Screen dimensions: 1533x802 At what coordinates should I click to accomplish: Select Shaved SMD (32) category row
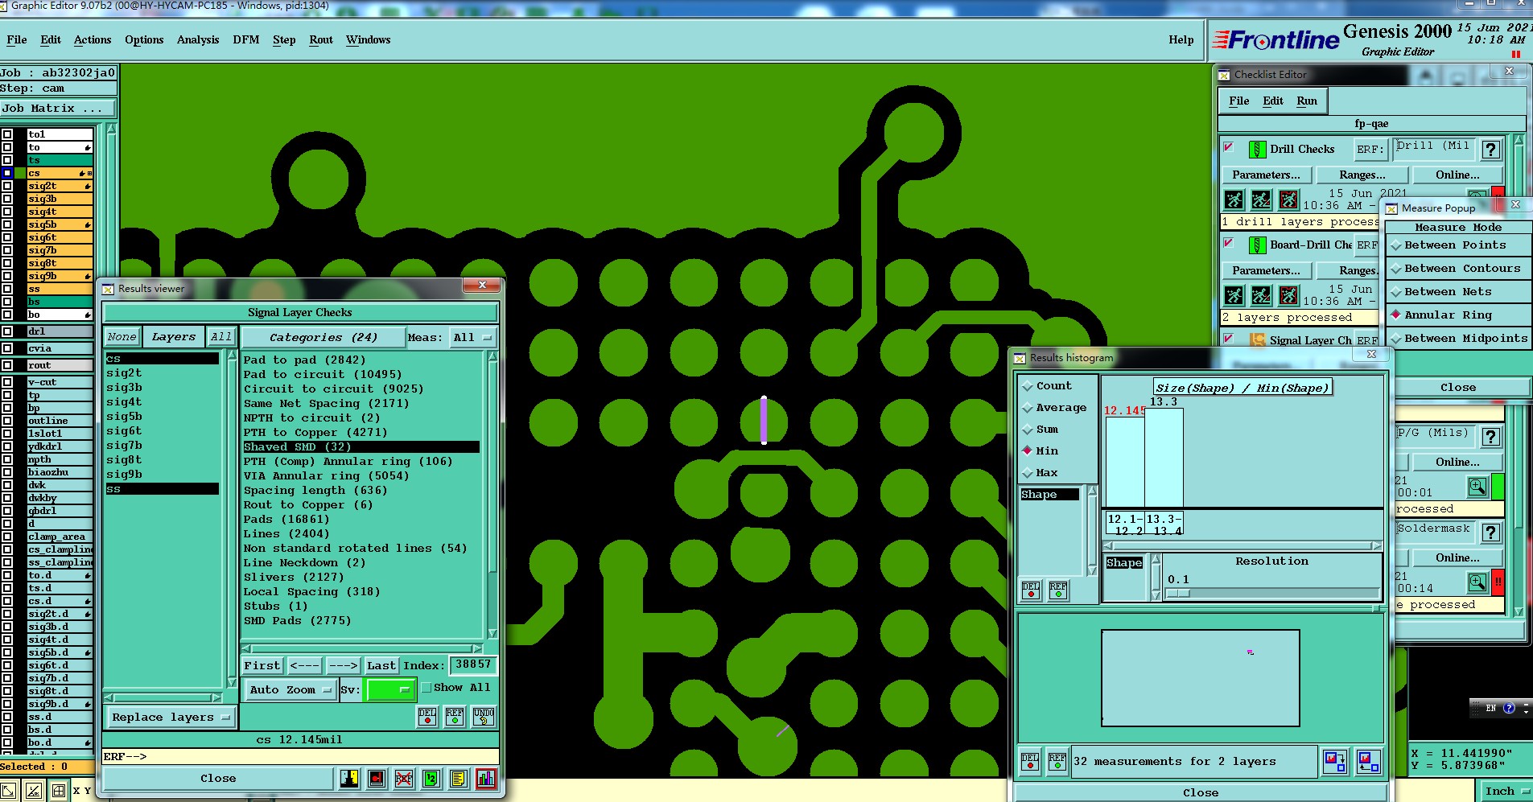(x=361, y=447)
